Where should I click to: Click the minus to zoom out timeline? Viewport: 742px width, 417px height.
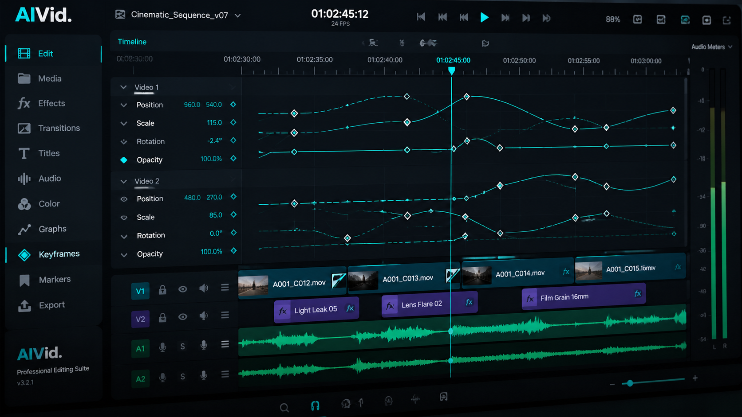(612, 384)
